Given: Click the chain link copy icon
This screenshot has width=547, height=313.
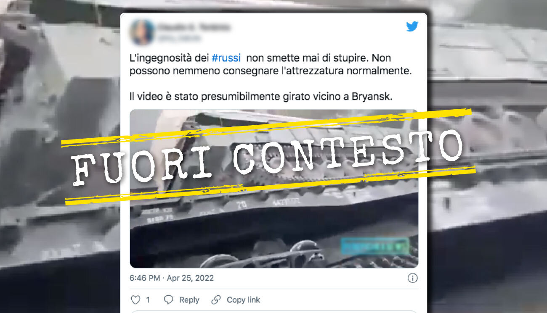Looking at the screenshot, I should click(x=216, y=300).
